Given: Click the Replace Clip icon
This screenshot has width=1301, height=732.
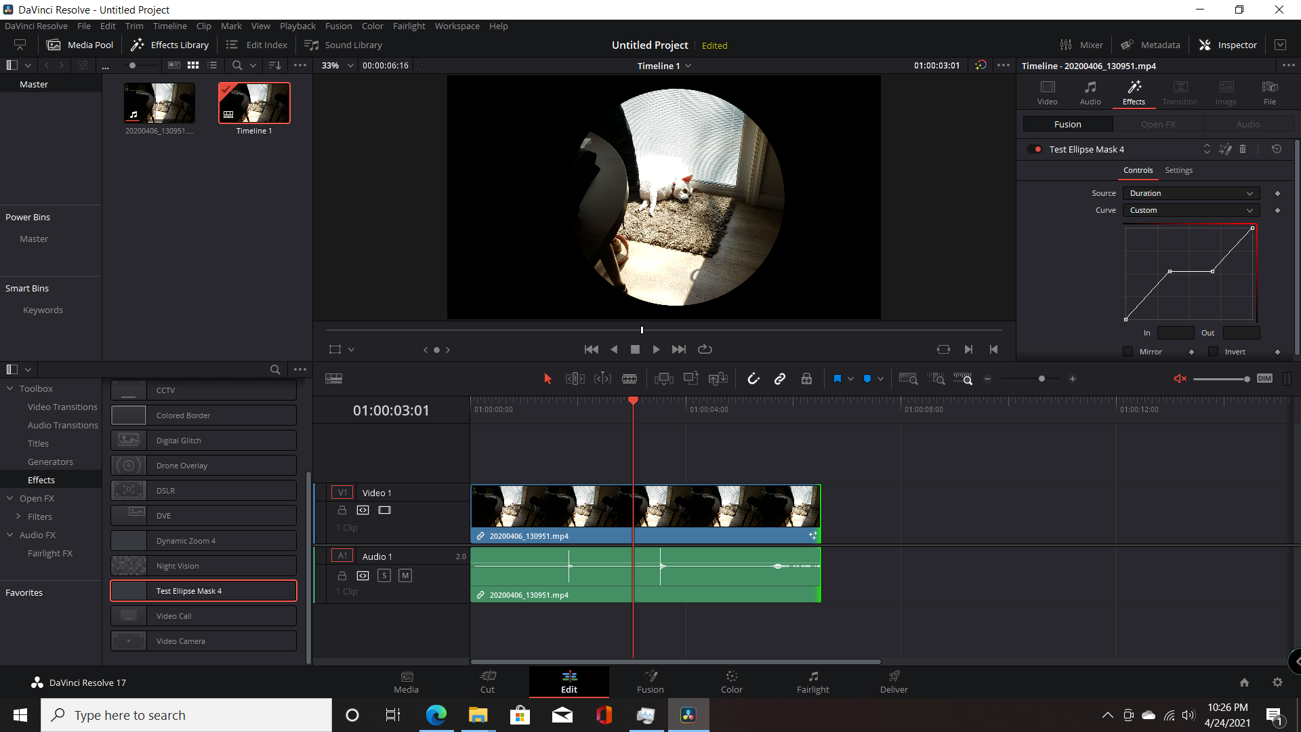Looking at the screenshot, I should (x=718, y=379).
